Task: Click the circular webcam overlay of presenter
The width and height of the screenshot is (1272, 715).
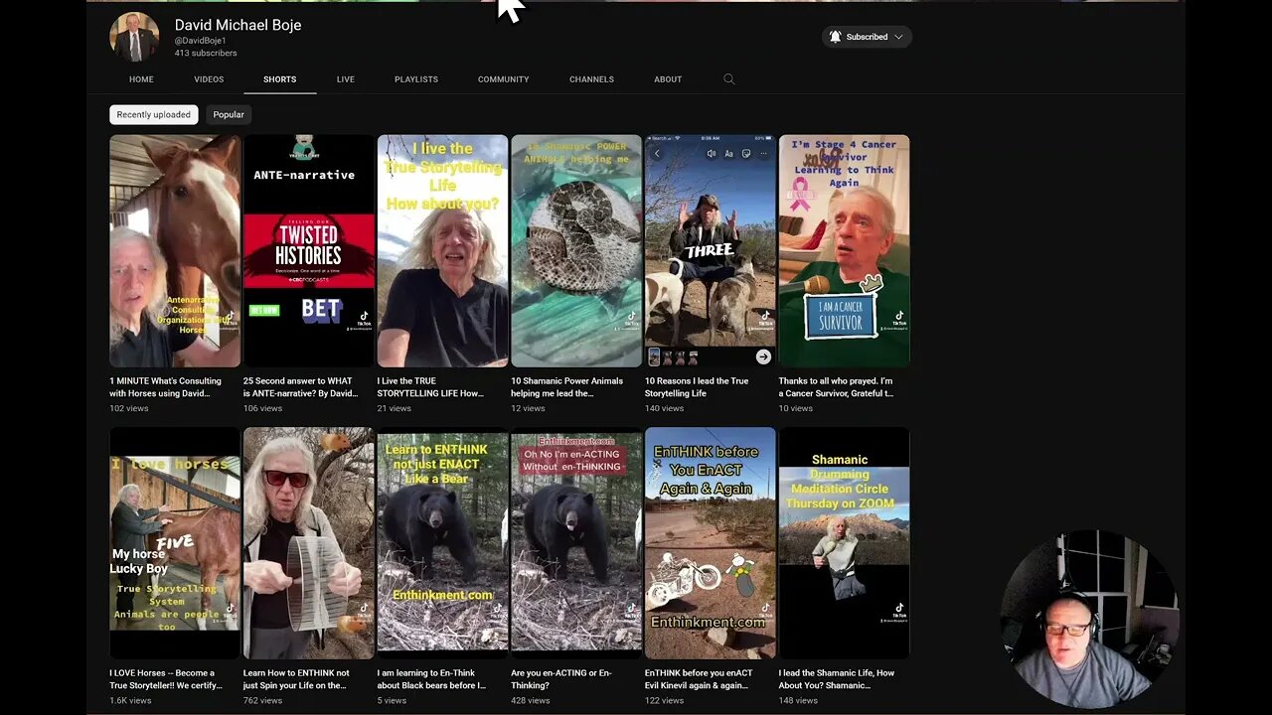Action: 1089,621
